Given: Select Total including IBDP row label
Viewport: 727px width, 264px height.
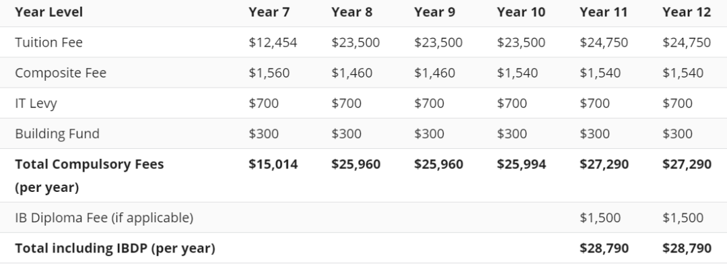Looking at the screenshot, I should pos(115,249).
